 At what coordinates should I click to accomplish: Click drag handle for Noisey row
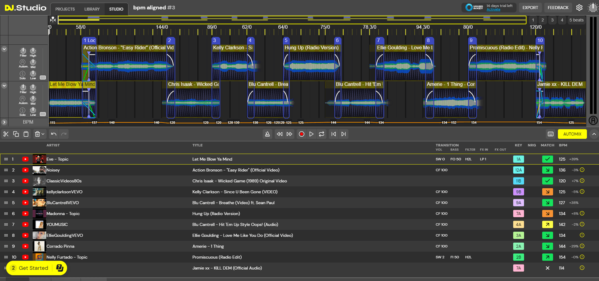pyautogui.click(x=6, y=170)
